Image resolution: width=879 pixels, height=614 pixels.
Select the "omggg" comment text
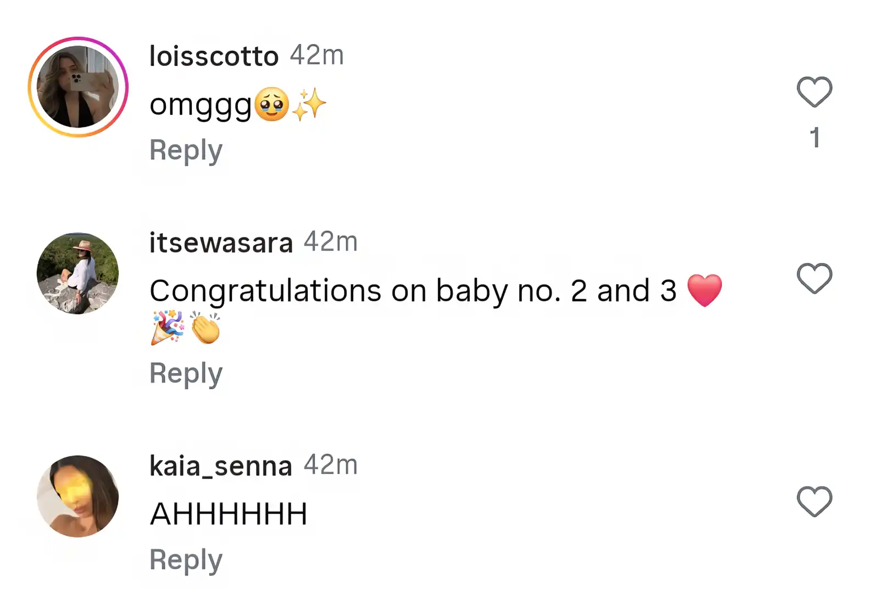point(201,104)
